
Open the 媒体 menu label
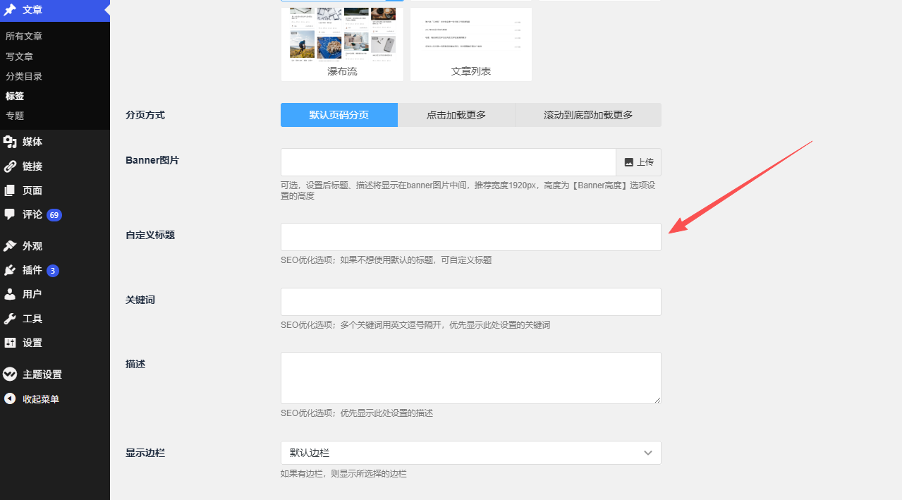[32, 142]
